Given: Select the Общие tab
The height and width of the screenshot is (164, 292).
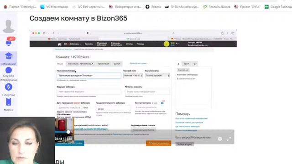Looking at the screenshot, I should click(60, 64).
